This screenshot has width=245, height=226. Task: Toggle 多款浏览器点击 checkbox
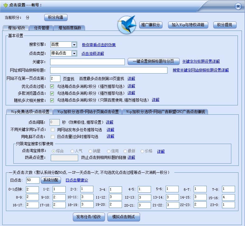point(52,94)
